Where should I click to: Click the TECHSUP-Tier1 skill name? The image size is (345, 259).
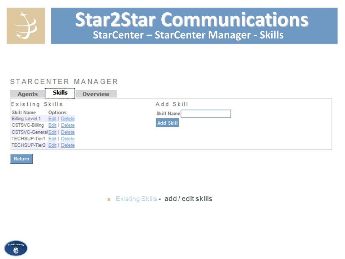point(28,139)
